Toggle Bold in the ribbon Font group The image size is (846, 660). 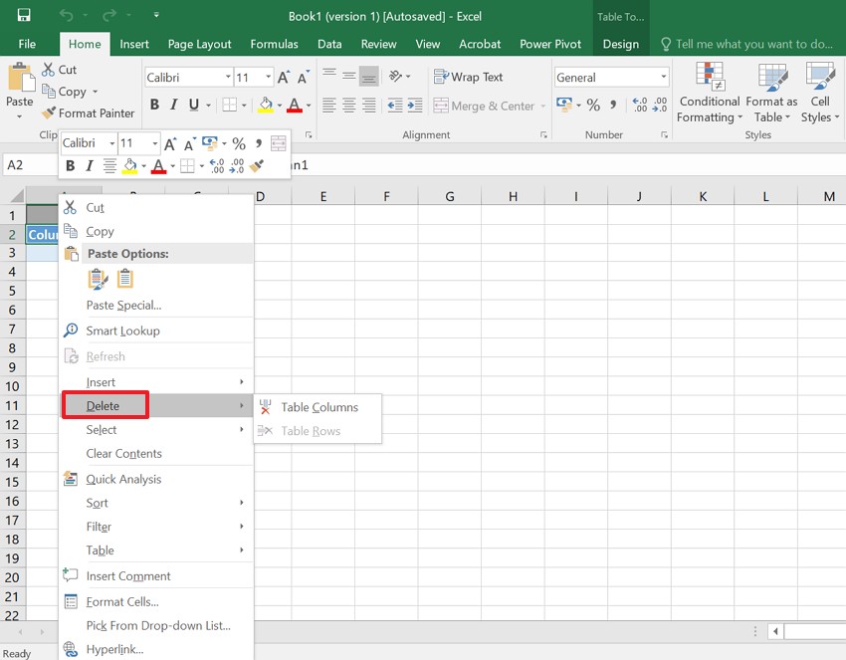pos(154,105)
